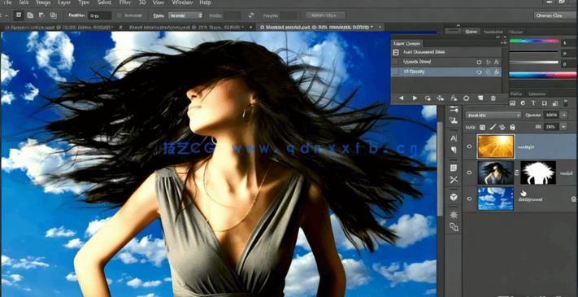Open the 3D cube panel icon

[454, 197]
